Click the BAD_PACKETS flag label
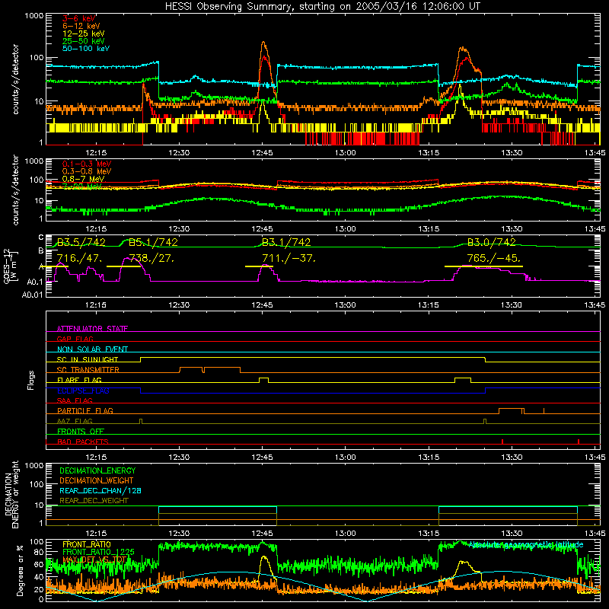The height and width of the screenshot is (609, 609). point(83,442)
